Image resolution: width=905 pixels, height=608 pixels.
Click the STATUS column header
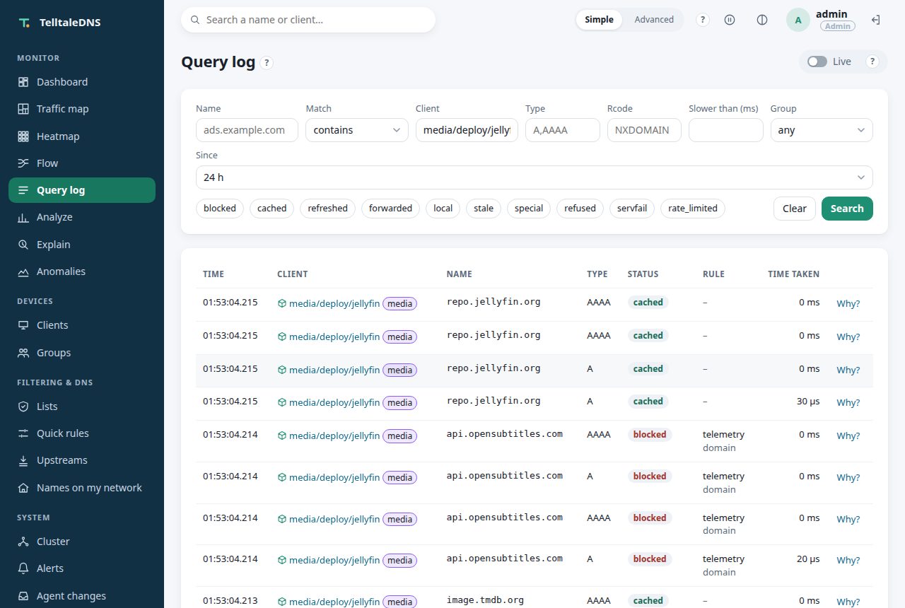643,274
